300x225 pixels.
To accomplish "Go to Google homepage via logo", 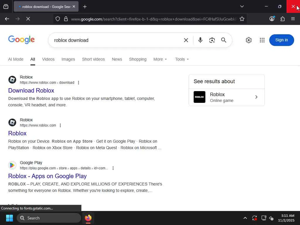I will tap(21, 40).
